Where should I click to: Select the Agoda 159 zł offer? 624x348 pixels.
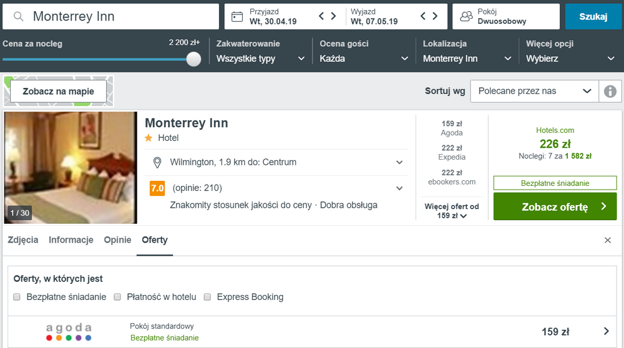pyautogui.click(x=452, y=128)
